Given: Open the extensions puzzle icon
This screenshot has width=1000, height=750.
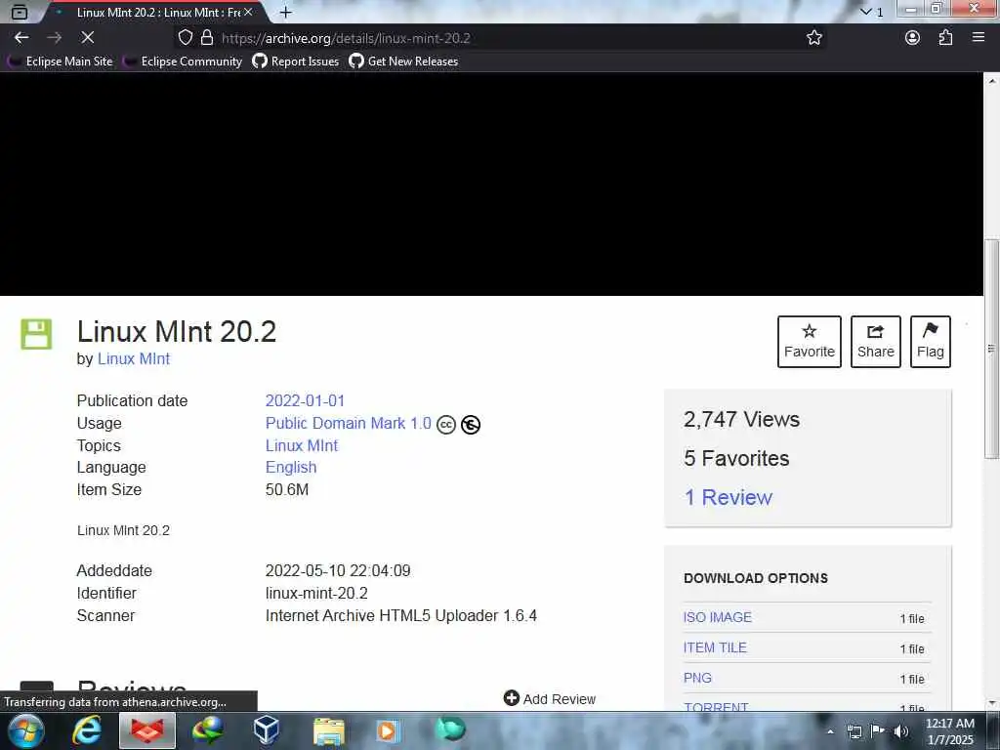Looking at the screenshot, I should click(x=945, y=38).
